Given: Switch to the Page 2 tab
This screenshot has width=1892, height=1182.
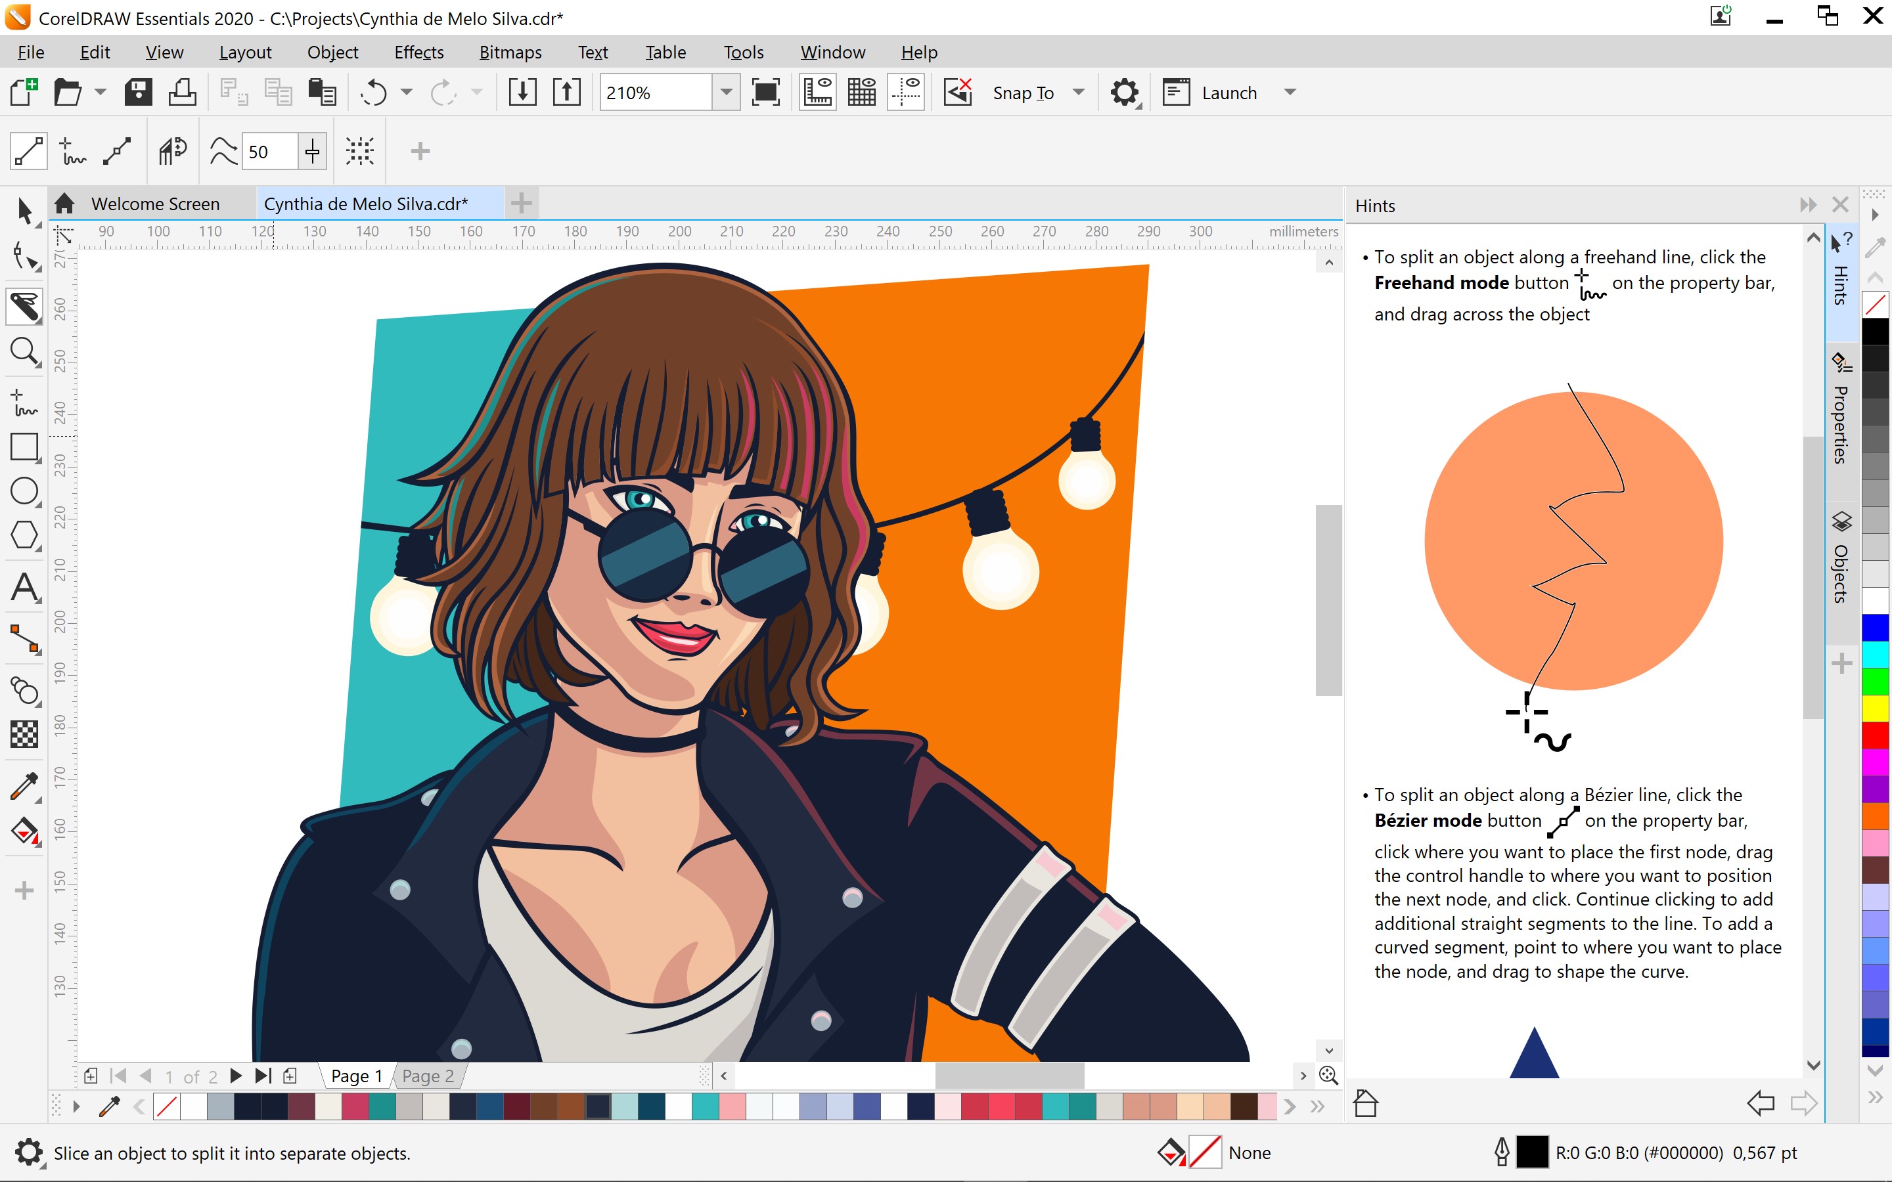Looking at the screenshot, I should click(428, 1074).
